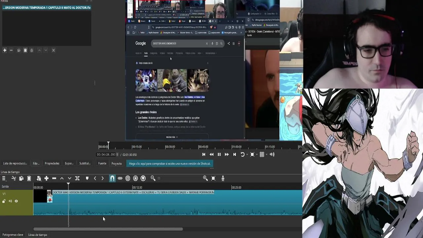Screen dimensions: 423x238
Task: Toggle ripple all tracks
Action: 135,178
